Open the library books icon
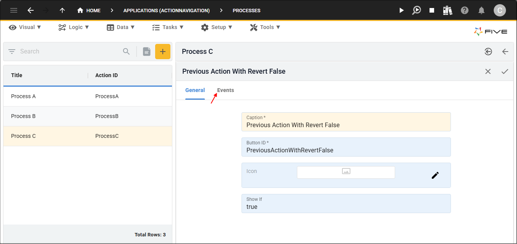The image size is (517, 244). coord(447,10)
